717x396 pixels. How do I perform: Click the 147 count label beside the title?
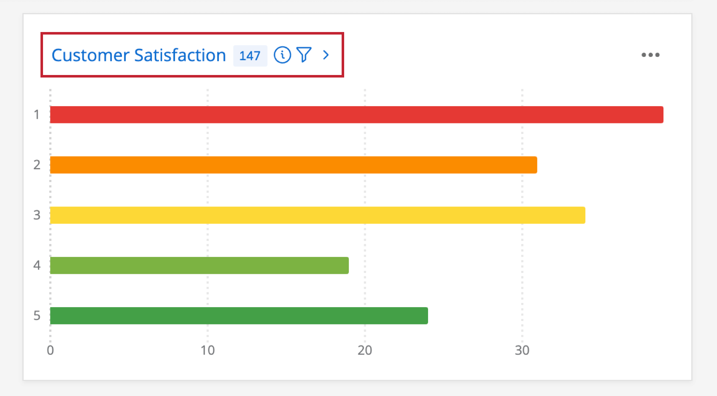click(x=250, y=55)
